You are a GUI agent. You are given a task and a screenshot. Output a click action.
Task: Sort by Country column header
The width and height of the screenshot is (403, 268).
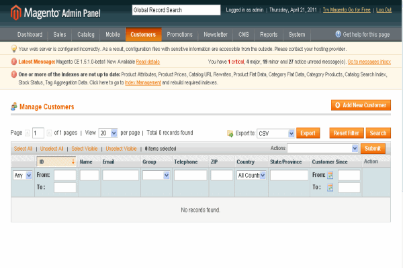(x=245, y=162)
